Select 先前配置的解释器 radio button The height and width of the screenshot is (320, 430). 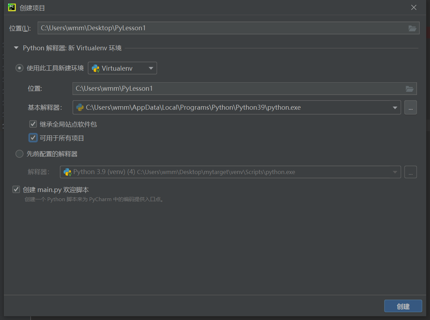pyautogui.click(x=19, y=154)
